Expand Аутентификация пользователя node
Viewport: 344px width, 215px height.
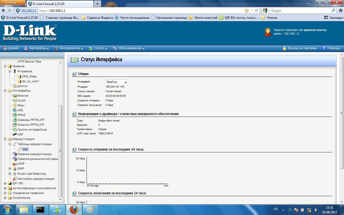[5, 188]
